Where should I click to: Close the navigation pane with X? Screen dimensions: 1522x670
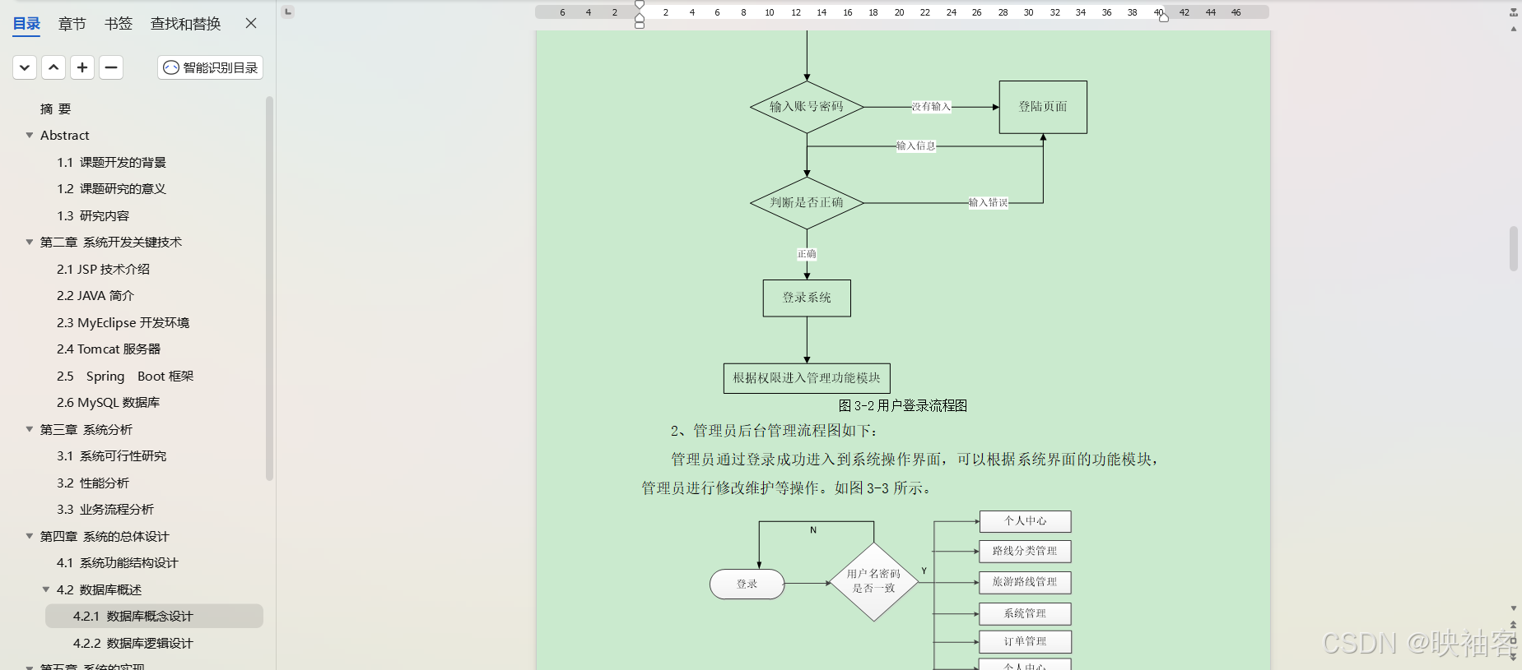pyautogui.click(x=251, y=23)
